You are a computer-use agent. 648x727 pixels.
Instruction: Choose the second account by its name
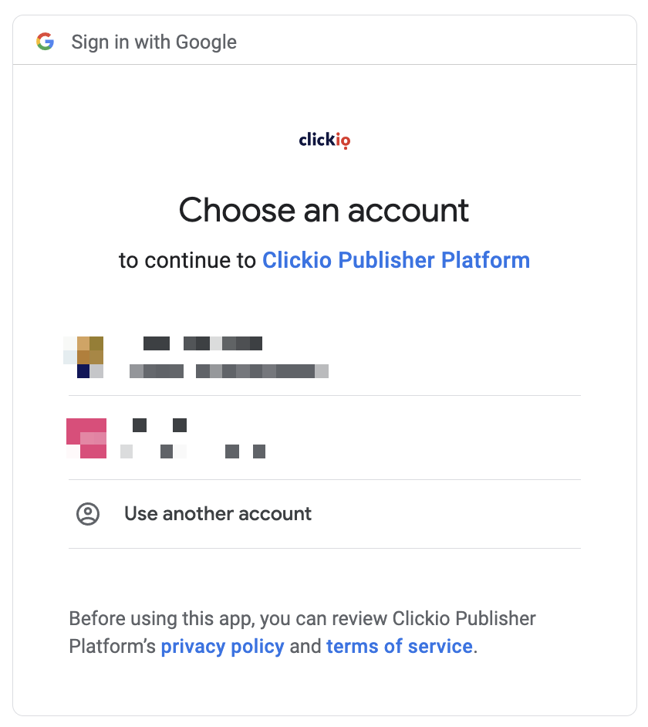[160, 425]
